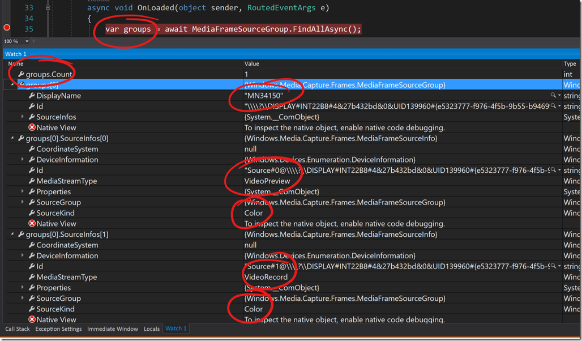This screenshot has height=341, width=582.
Task: Toggle the breakpoint on line 35
Action: point(7,28)
